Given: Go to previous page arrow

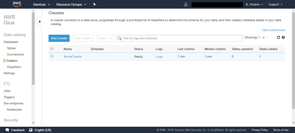Looking at the screenshot, I should (267, 37).
